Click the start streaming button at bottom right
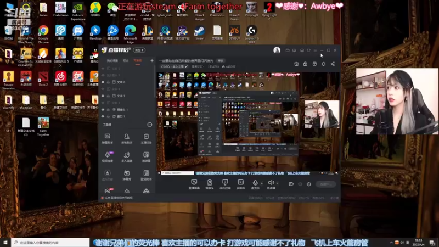439x247 pixels. tap(325, 184)
